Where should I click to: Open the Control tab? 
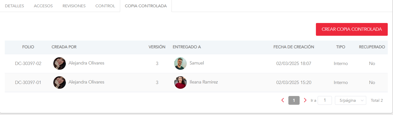105,6
